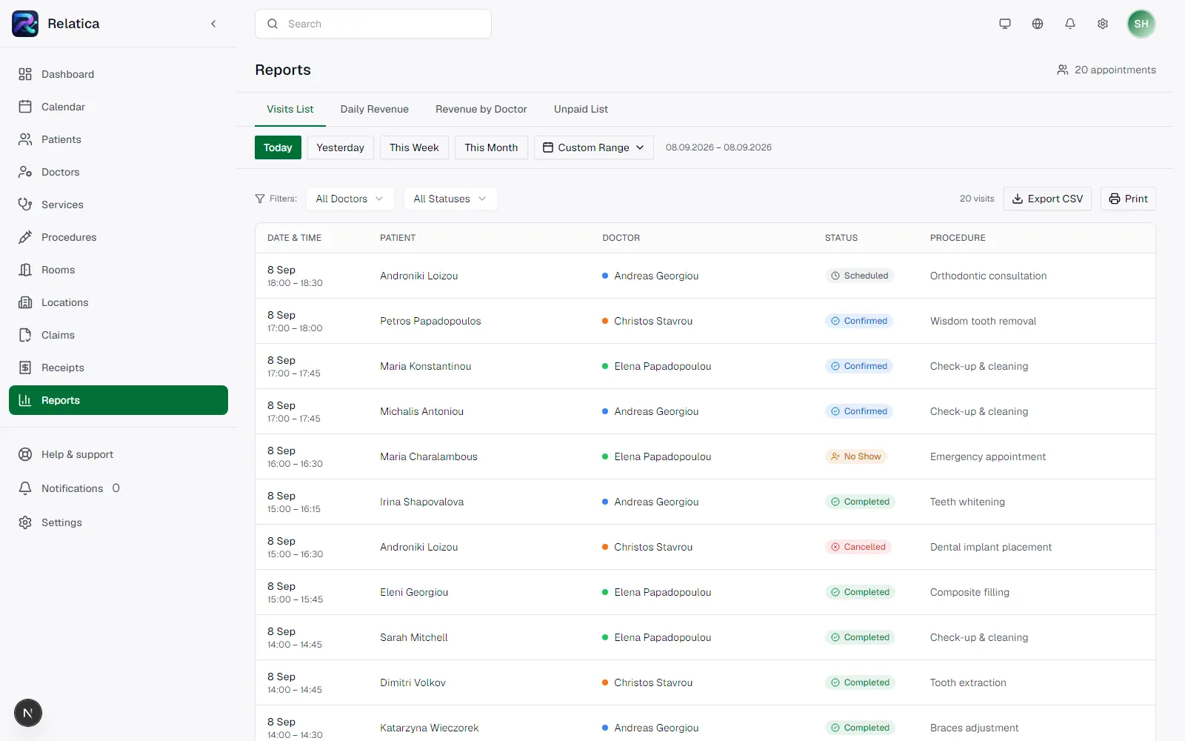Select the Reports sidebar item
The width and height of the screenshot is (1185, 741).
(x=118, y=400)
